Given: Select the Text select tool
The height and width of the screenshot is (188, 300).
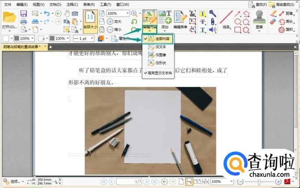Looking at the screenshot, I should (x=66, y=22).
